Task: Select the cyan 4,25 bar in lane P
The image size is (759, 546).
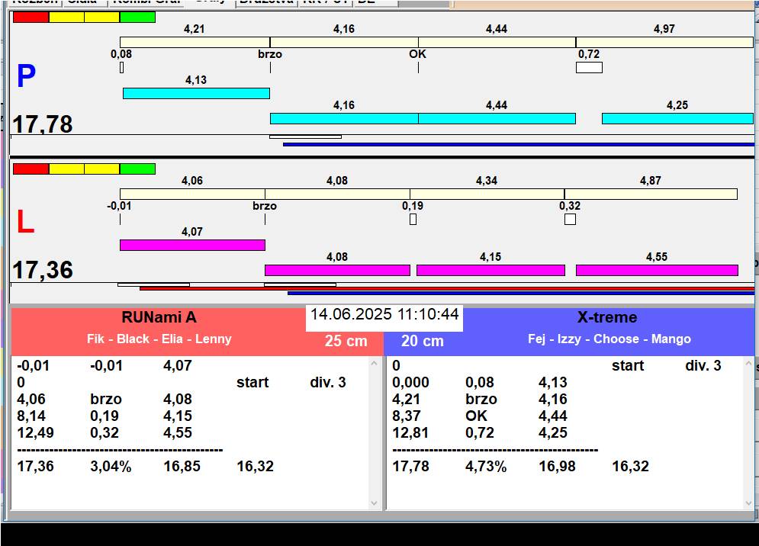Action: coord(677,119)
